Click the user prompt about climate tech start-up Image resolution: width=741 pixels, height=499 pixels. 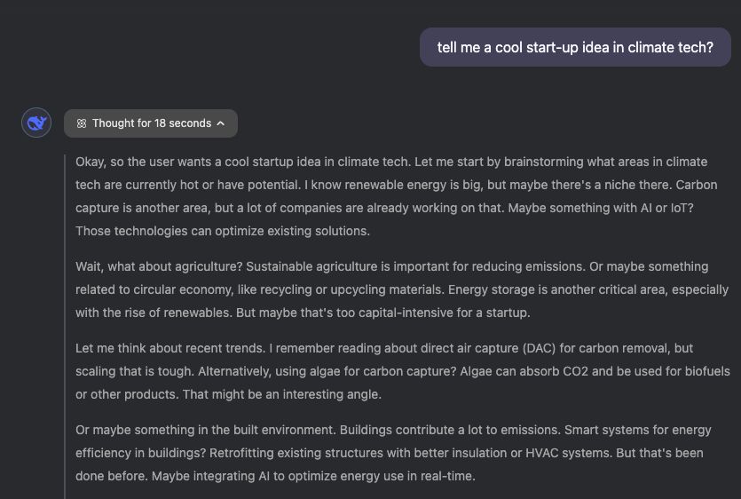575,47
